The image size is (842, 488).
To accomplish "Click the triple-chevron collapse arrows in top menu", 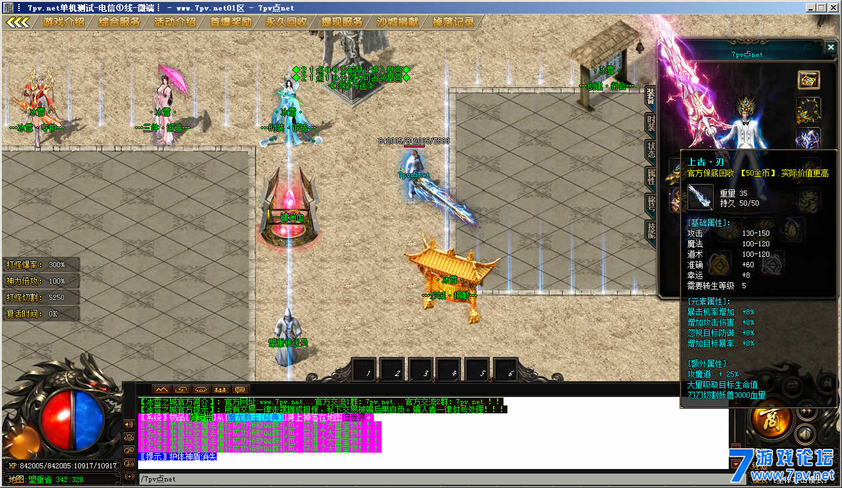I will click(19, 22).
